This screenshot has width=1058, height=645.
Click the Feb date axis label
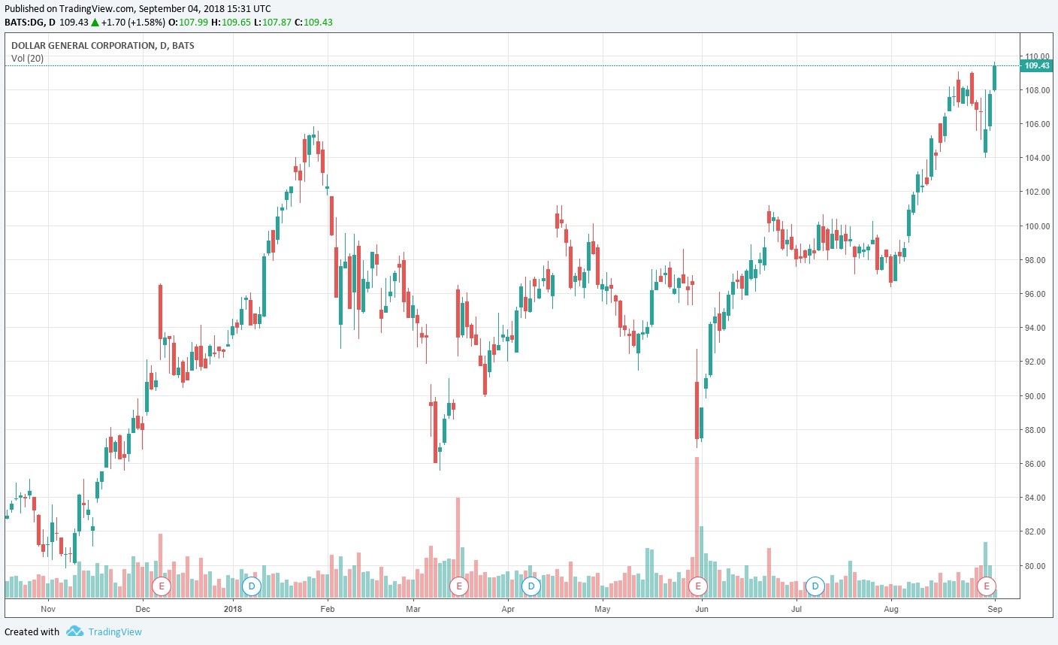(x=328, y=609)
